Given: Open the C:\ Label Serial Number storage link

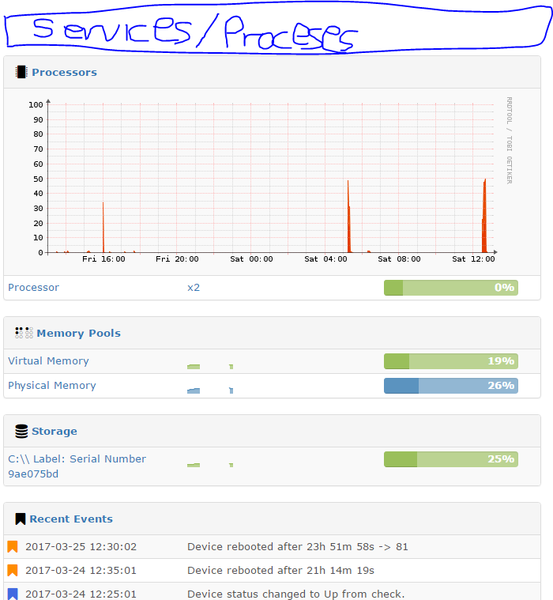Looking at the screenshot, I should pos(77,466).
